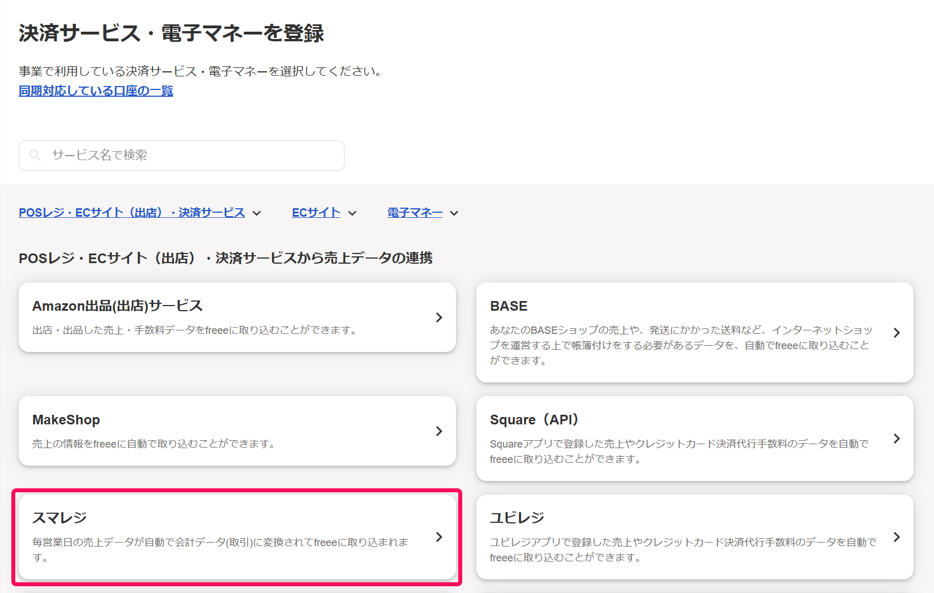Click the chevron arrow on MakeShop card
Image resolution: width=934 pixels, height=593 pixels.
pyautogui.click(x=439, y=431)
